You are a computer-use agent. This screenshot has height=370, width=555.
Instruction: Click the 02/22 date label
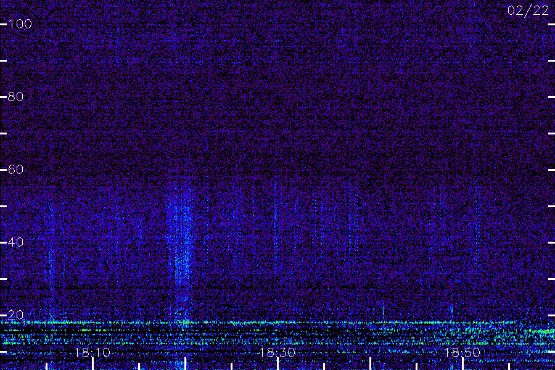click(x=528, y=10)
